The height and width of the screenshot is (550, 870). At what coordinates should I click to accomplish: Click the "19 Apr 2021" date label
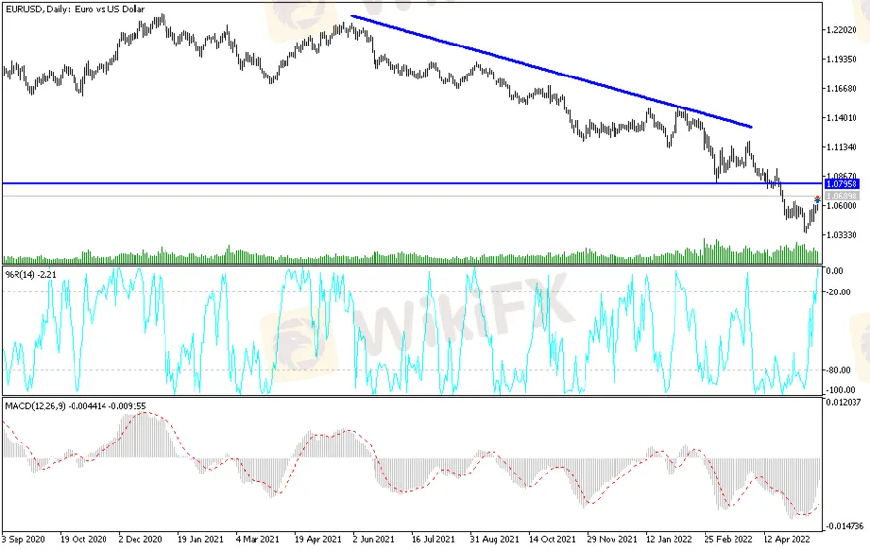(317, 539)
